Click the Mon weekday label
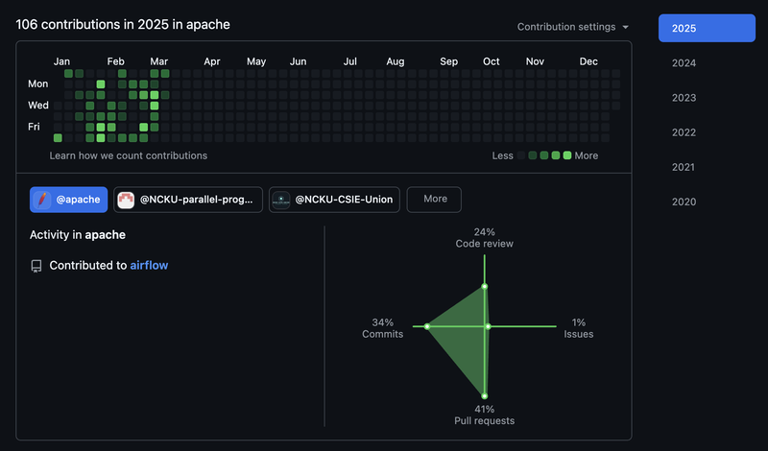The image size is (768, 451). [37, 83]
